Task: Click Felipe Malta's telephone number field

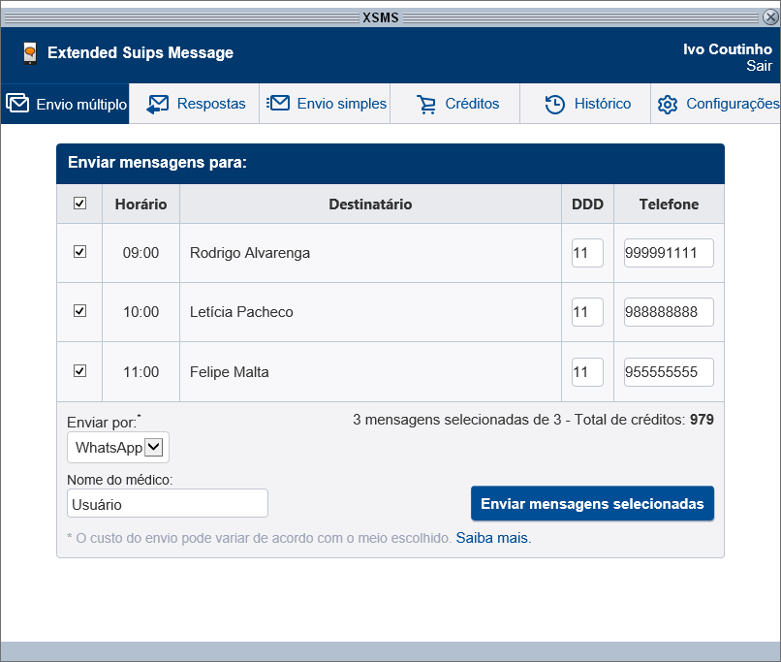Action: (x=668, y=371)
